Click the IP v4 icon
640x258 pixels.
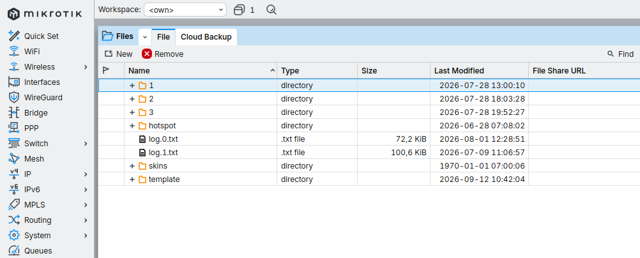pos(14,174)
